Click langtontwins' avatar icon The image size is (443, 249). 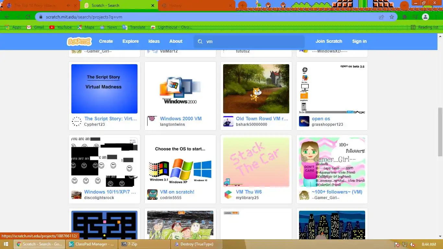(x=152, y=121)
